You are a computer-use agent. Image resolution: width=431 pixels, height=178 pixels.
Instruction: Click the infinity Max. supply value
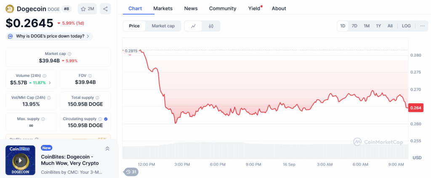(x=31, y=125)
